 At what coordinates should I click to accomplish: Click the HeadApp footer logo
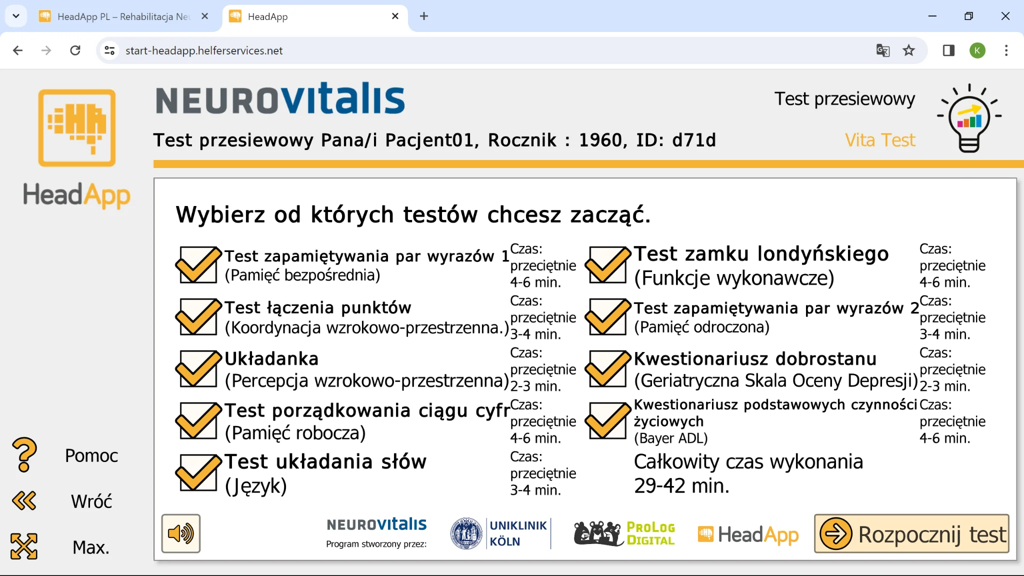(748, 534)
